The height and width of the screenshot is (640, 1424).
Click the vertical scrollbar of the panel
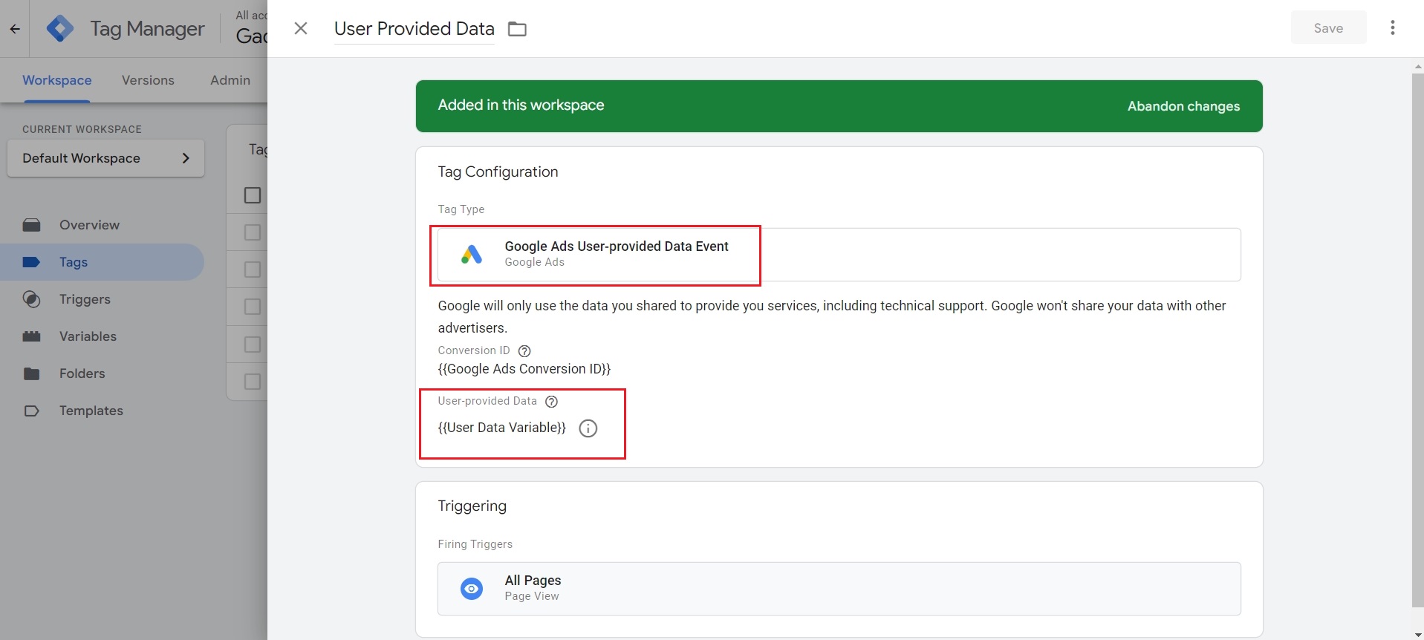click(x=1417, y=340)
